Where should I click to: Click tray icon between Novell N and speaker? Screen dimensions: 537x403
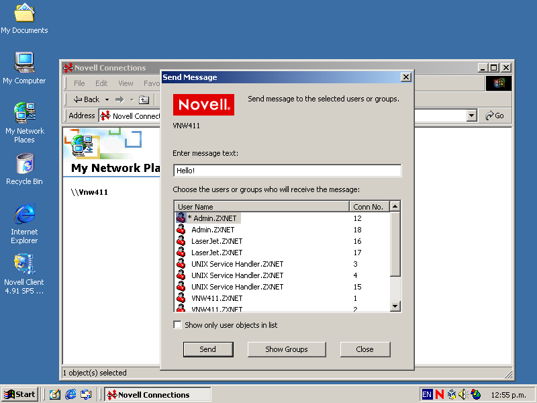pyautogui.click(x=452, y=395)
